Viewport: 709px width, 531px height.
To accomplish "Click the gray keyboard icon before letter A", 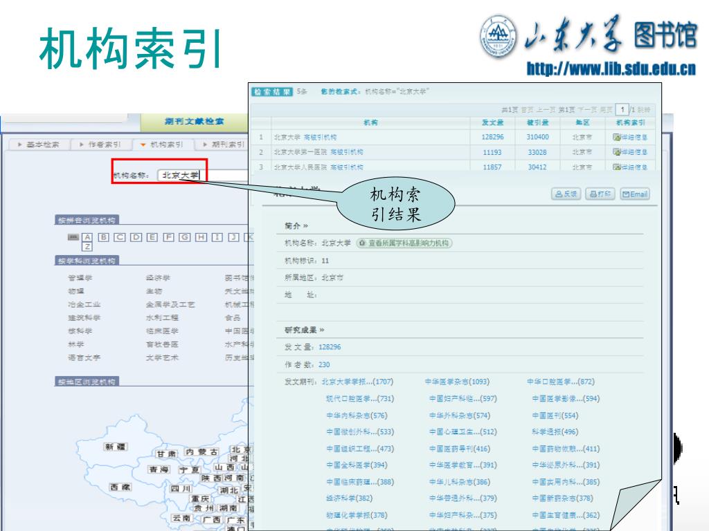I will click(73, 237).
